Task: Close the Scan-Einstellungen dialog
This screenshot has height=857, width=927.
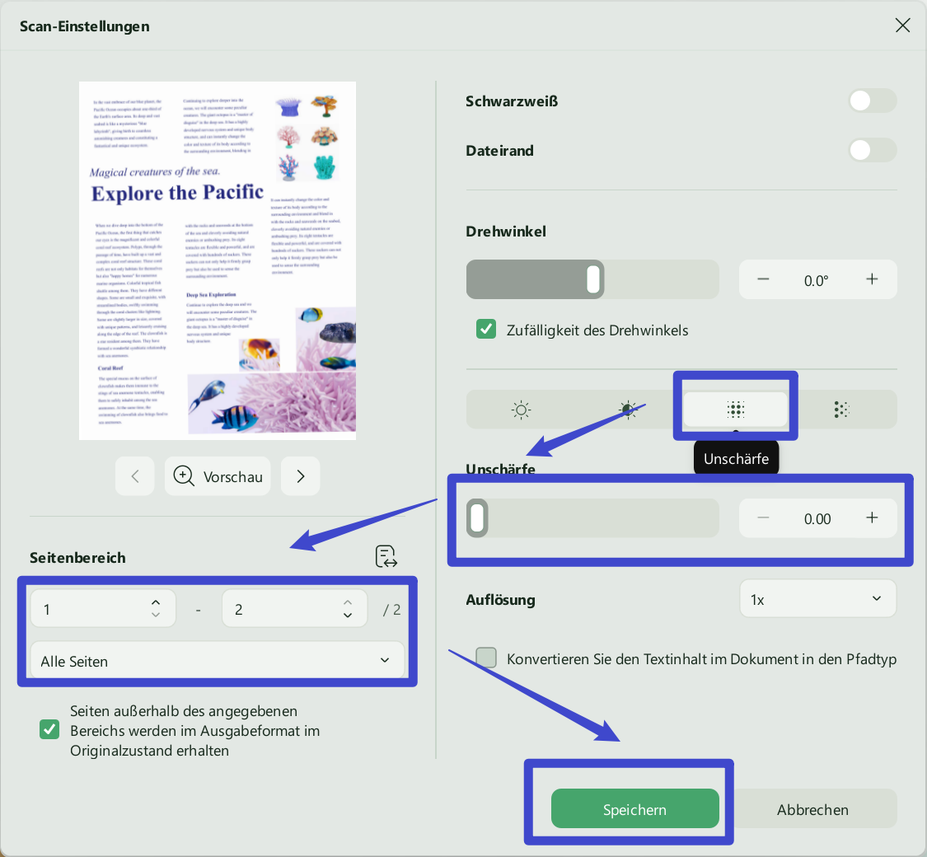Action: 903,26
